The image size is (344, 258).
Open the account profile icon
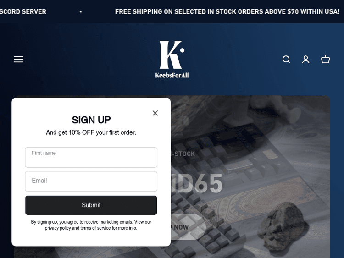click(305, 60)
